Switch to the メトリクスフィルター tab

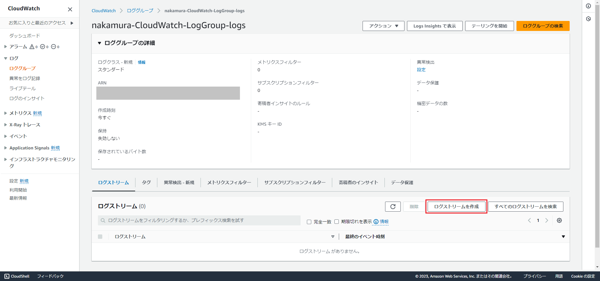tap(229, 183)
